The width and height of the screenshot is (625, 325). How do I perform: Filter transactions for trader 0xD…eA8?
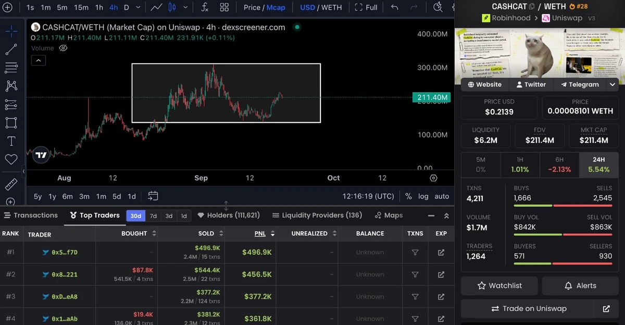click(x=415, y=296)
